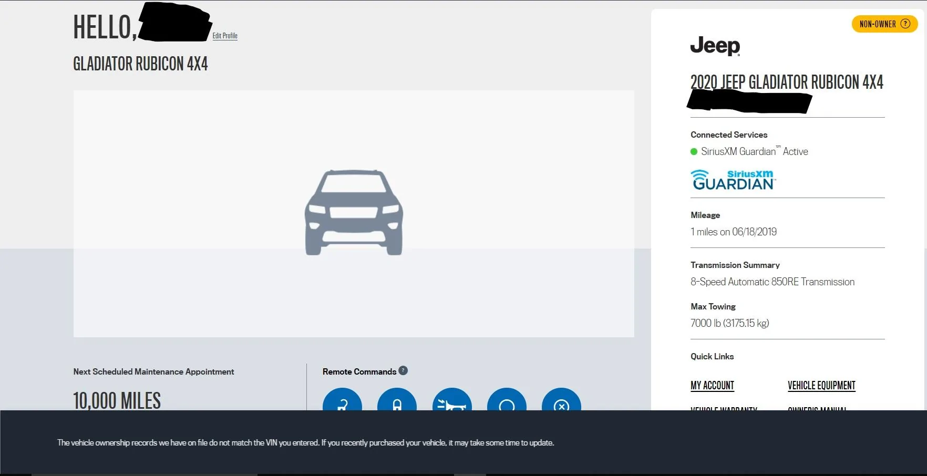Click the remote unlock doors icon

pos(342,400)
